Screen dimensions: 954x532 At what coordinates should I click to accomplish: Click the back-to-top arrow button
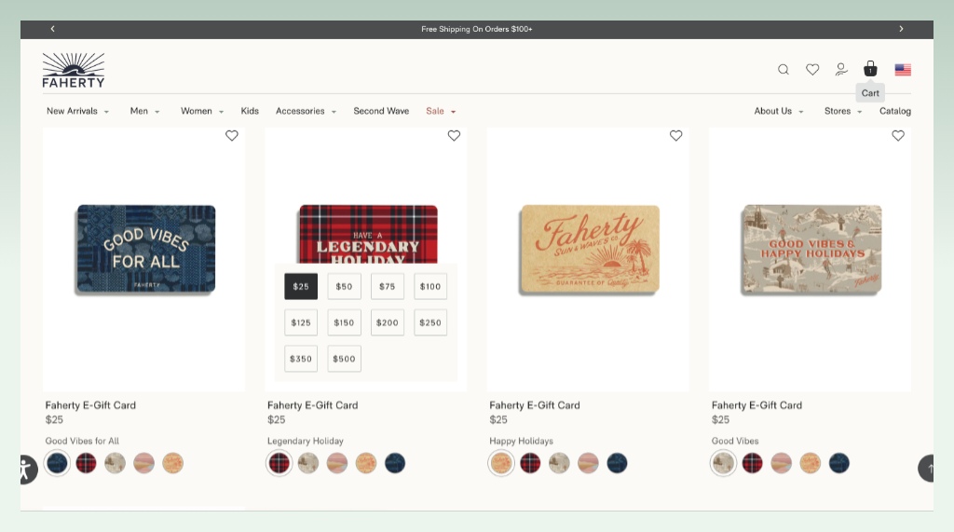pyautogui.click(x=928, y=469)
